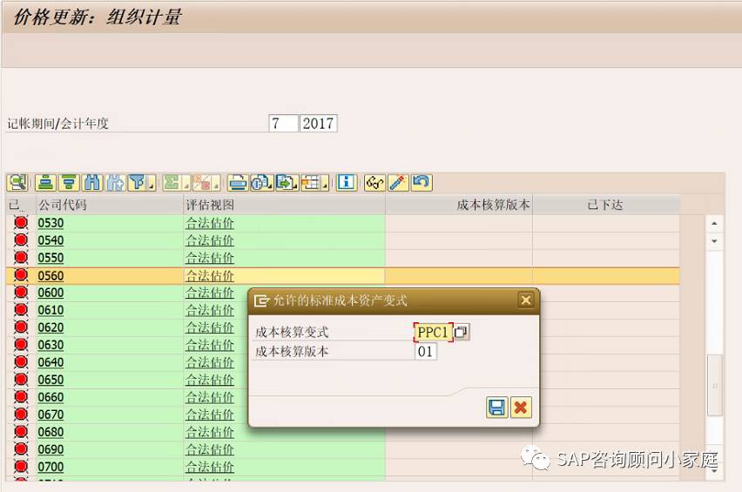Select red status light for row 0530
Viewport: 742px width, 492px height.
click(21, 222)
